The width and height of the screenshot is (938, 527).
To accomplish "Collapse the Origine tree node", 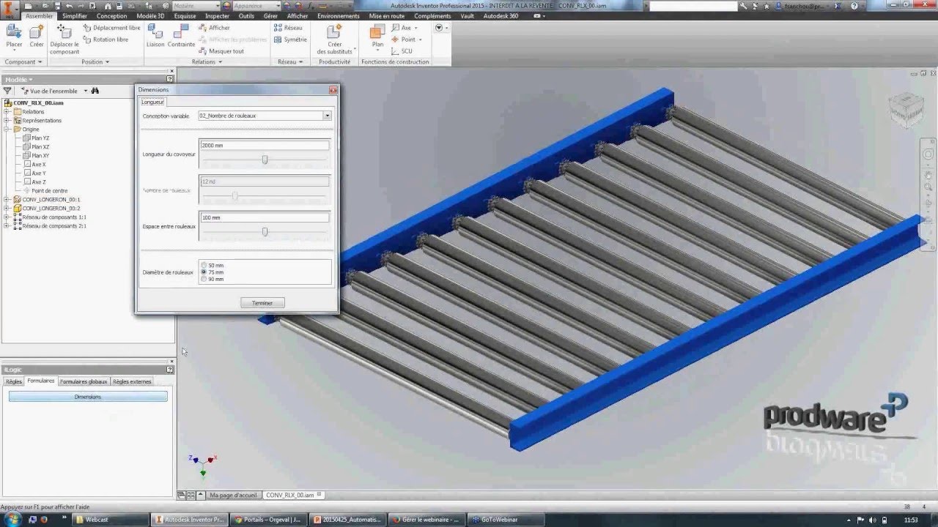I will point(7,130).
